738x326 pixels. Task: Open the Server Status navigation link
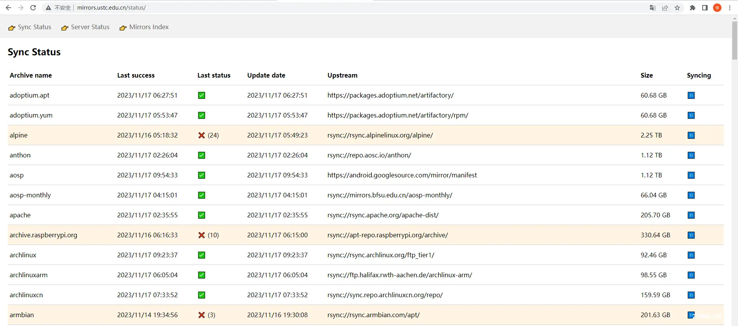point(86,27)
